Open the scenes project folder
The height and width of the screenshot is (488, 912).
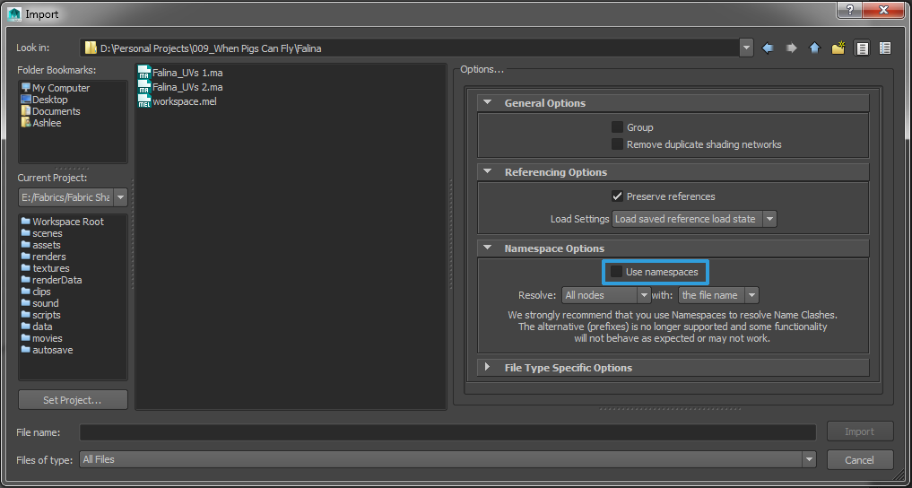41,233
